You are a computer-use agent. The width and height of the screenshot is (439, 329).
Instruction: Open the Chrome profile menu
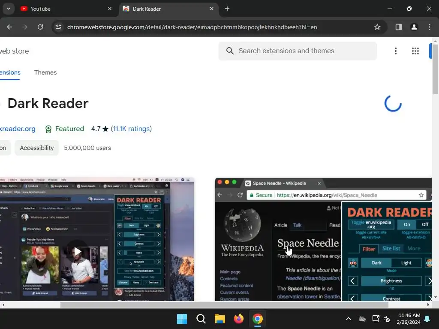pos(414,27)
